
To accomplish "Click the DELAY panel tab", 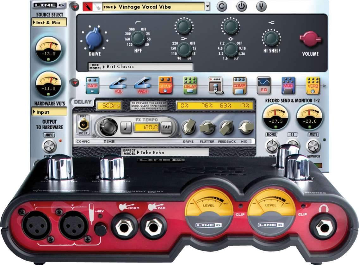I will click(83, 102).
